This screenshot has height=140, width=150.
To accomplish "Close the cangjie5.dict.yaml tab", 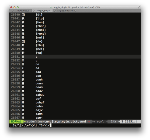I will 55,11.
